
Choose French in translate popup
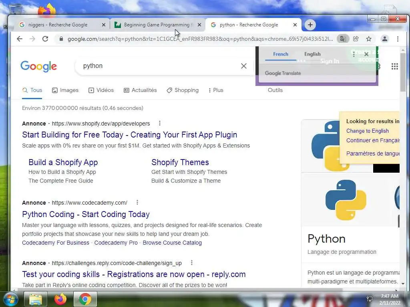click(x=281, y=54)
